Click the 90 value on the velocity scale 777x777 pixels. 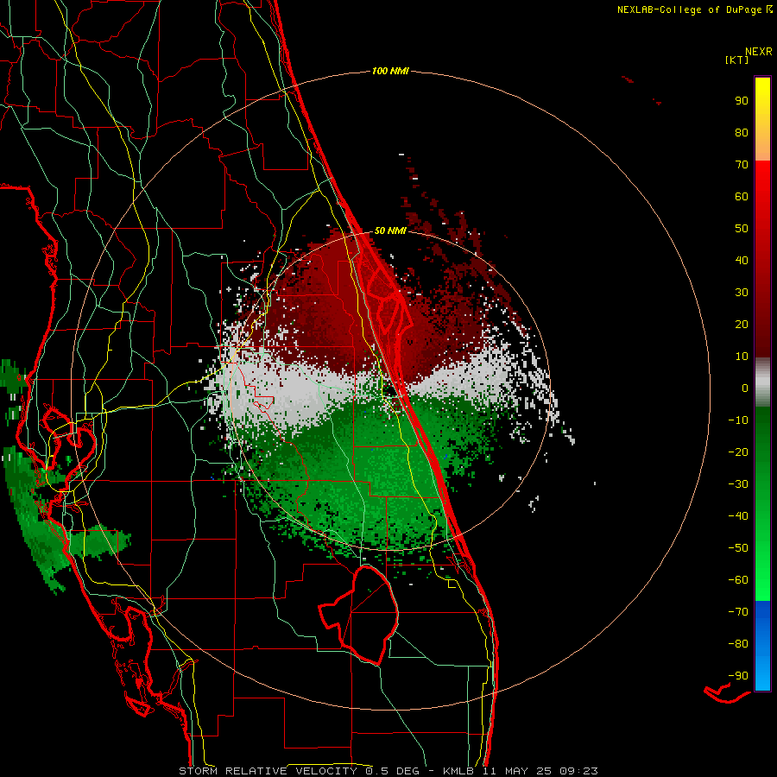tap(742, 101)
